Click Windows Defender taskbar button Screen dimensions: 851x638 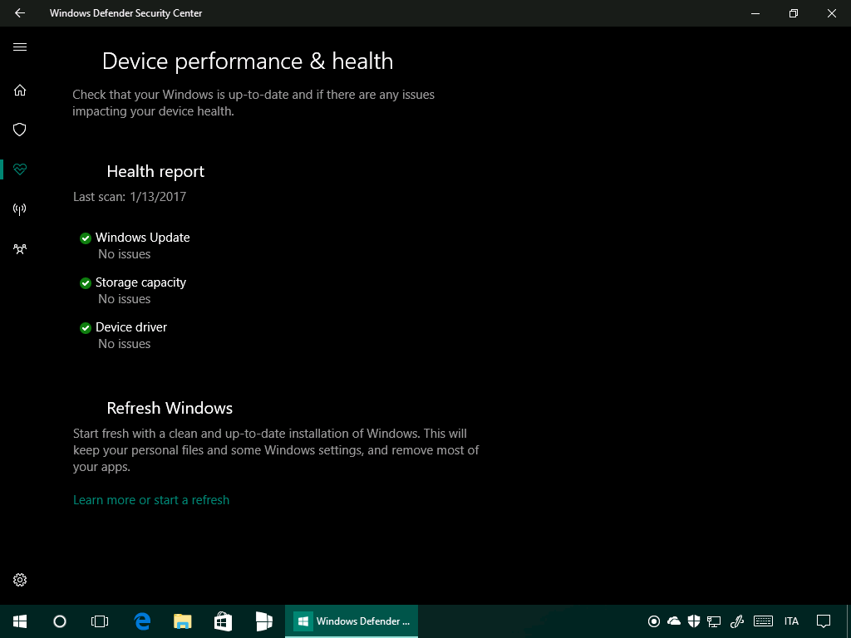tap(352, 621)
